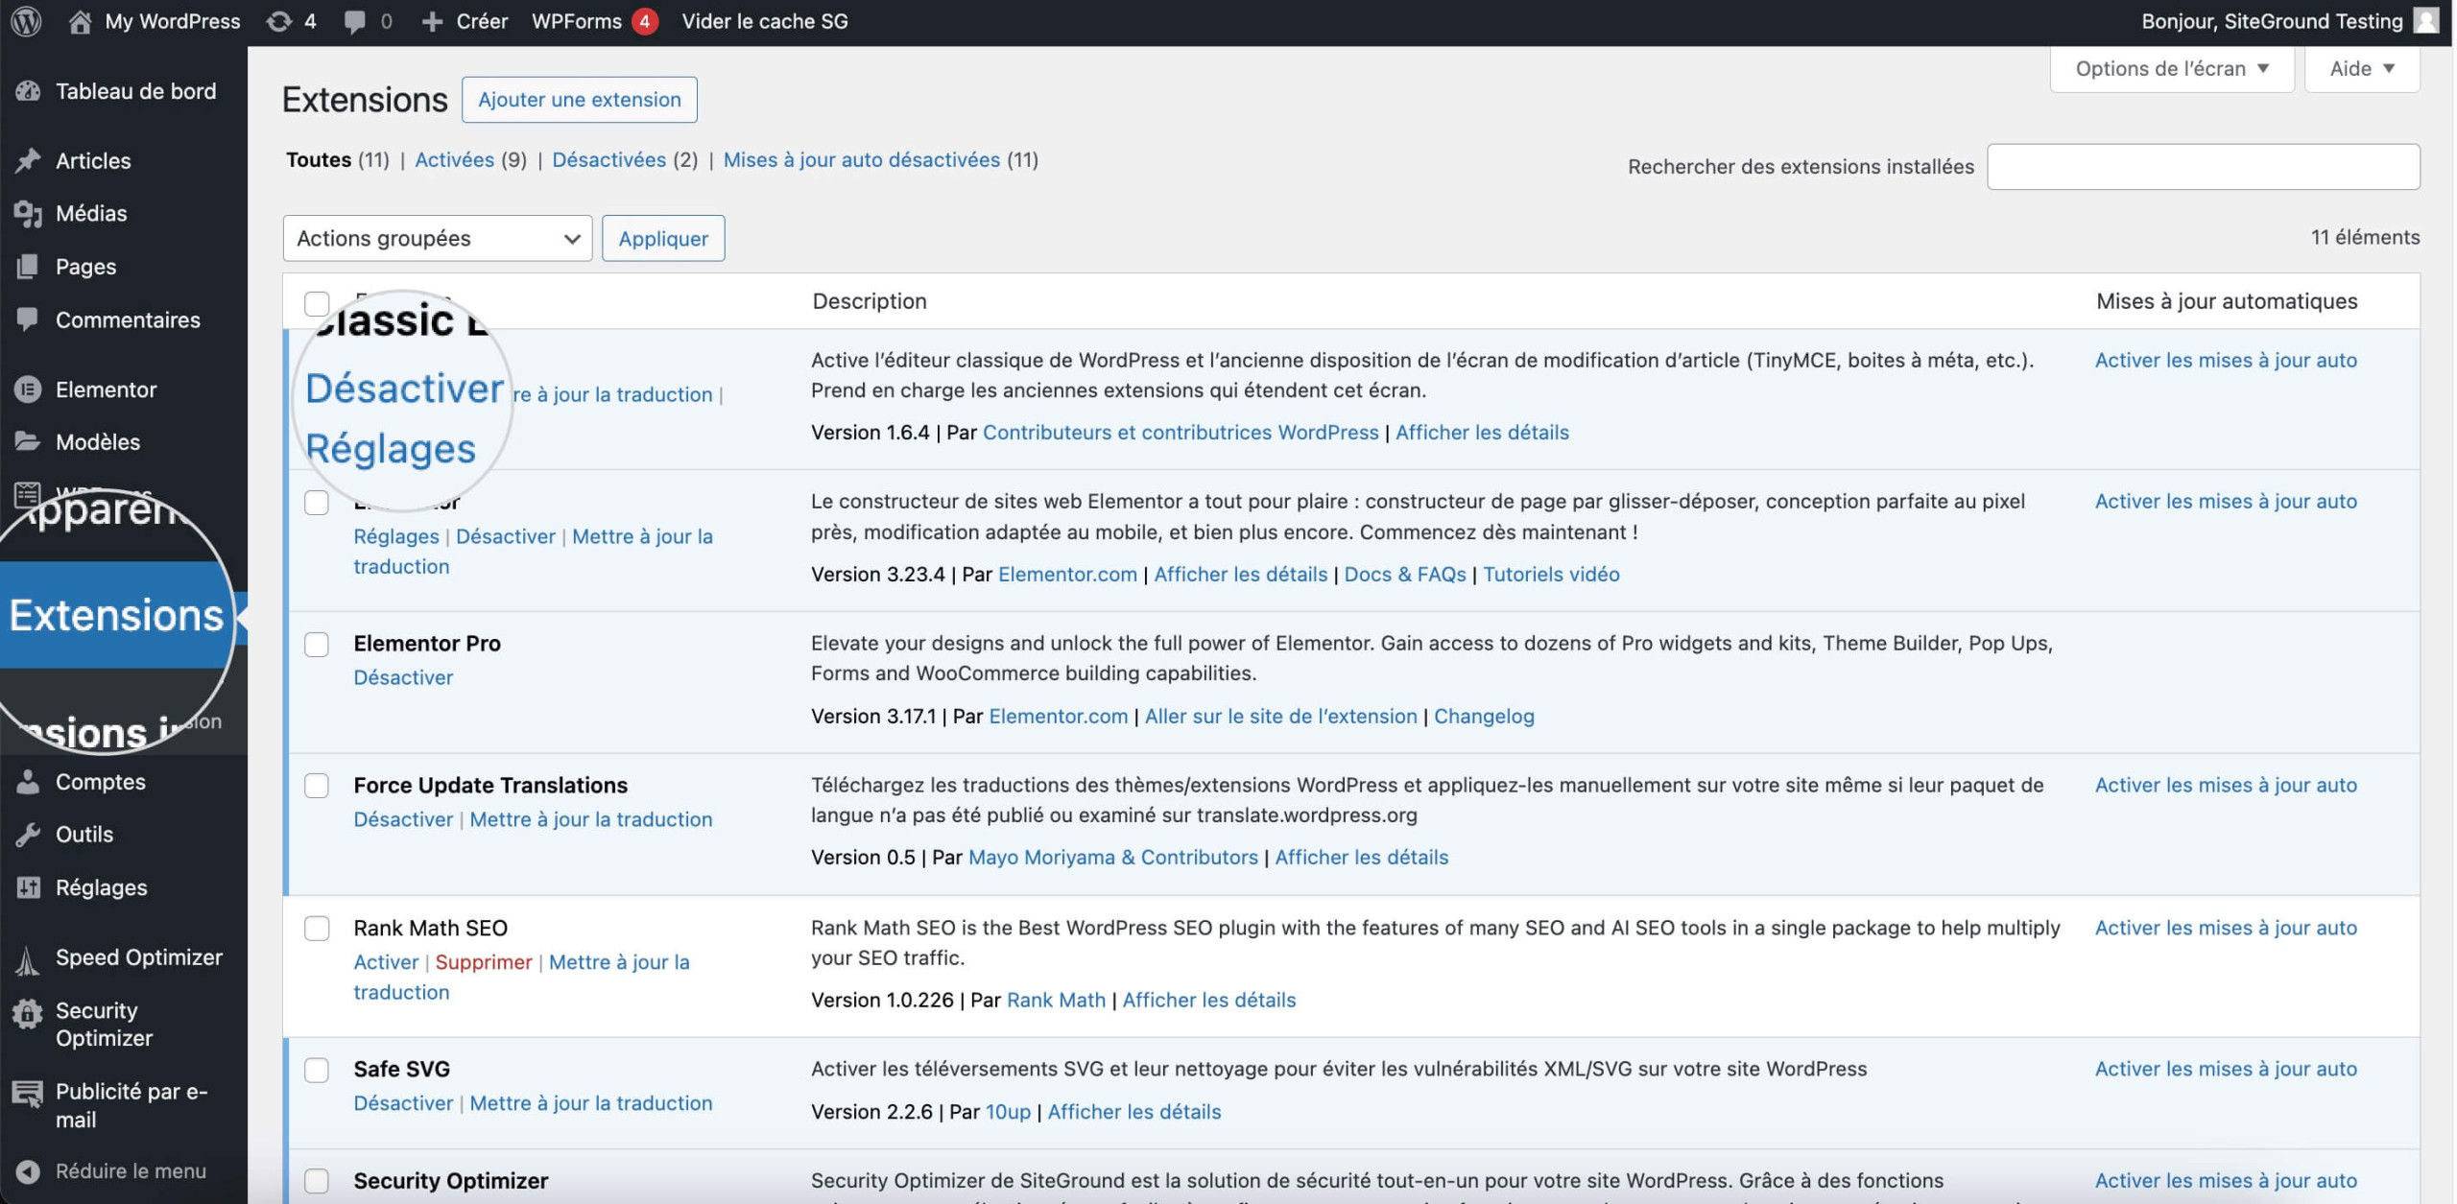
Task: Click the Réglages sidebar icon
Action: [28, 887]
